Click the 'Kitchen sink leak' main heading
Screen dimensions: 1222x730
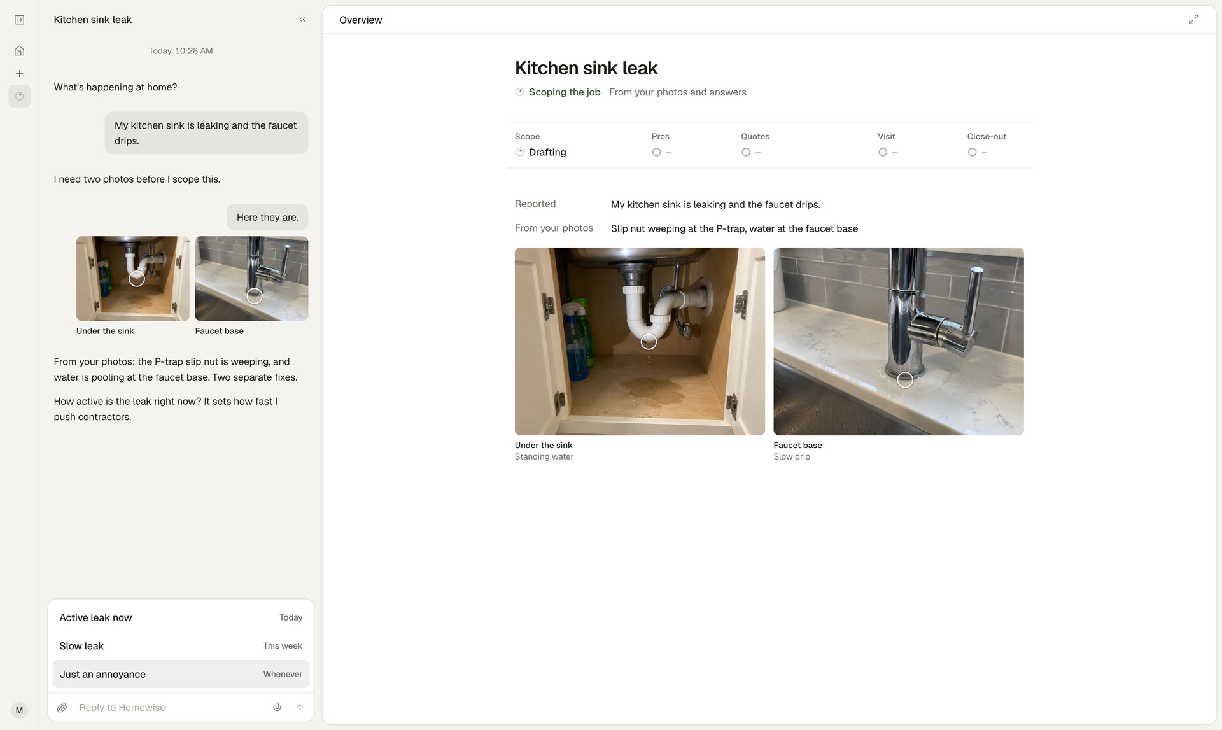click(x=586, y=68)
